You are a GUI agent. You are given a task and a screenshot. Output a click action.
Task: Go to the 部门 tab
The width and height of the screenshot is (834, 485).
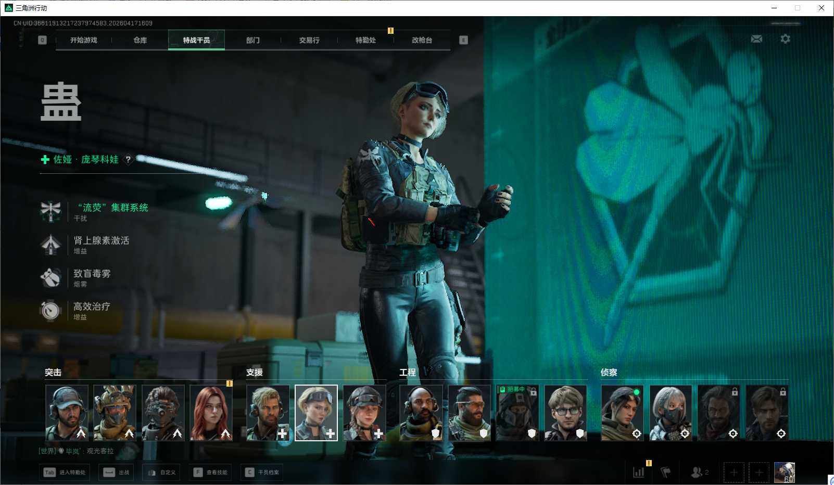(x=253, y=40)
